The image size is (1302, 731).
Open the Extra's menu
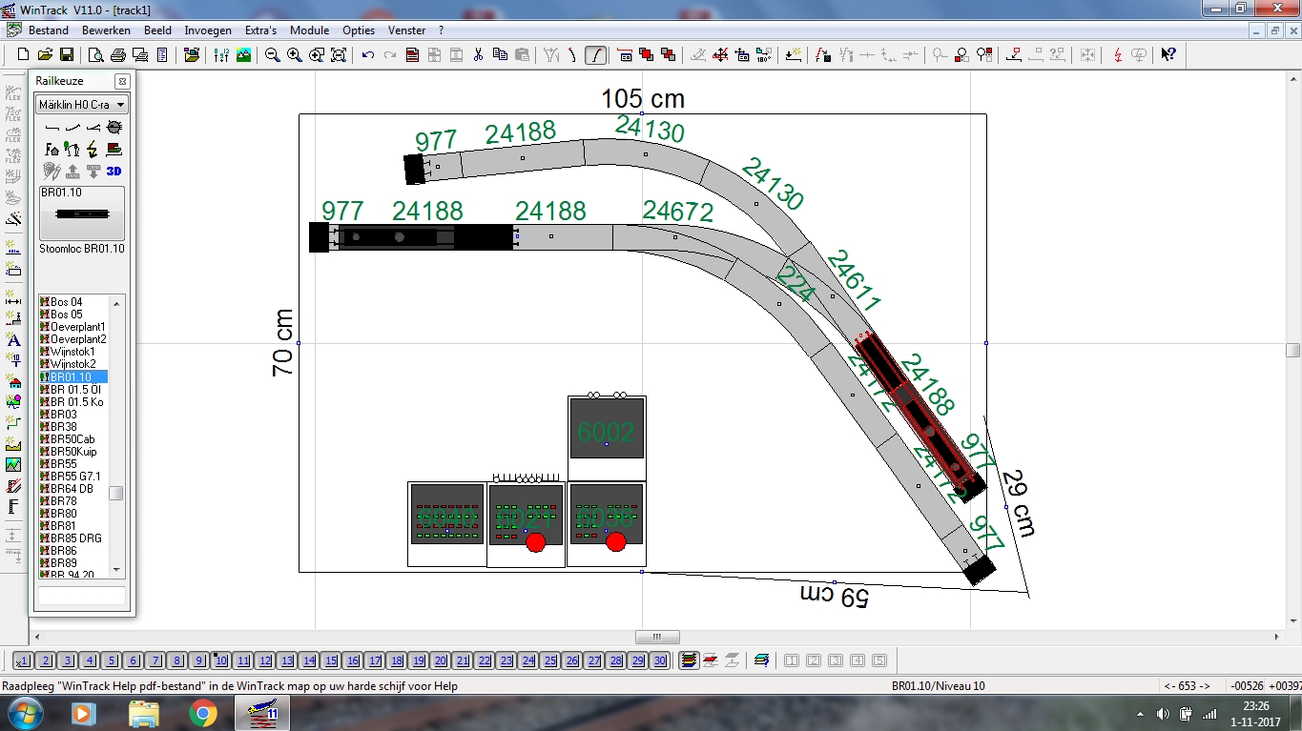260,30
